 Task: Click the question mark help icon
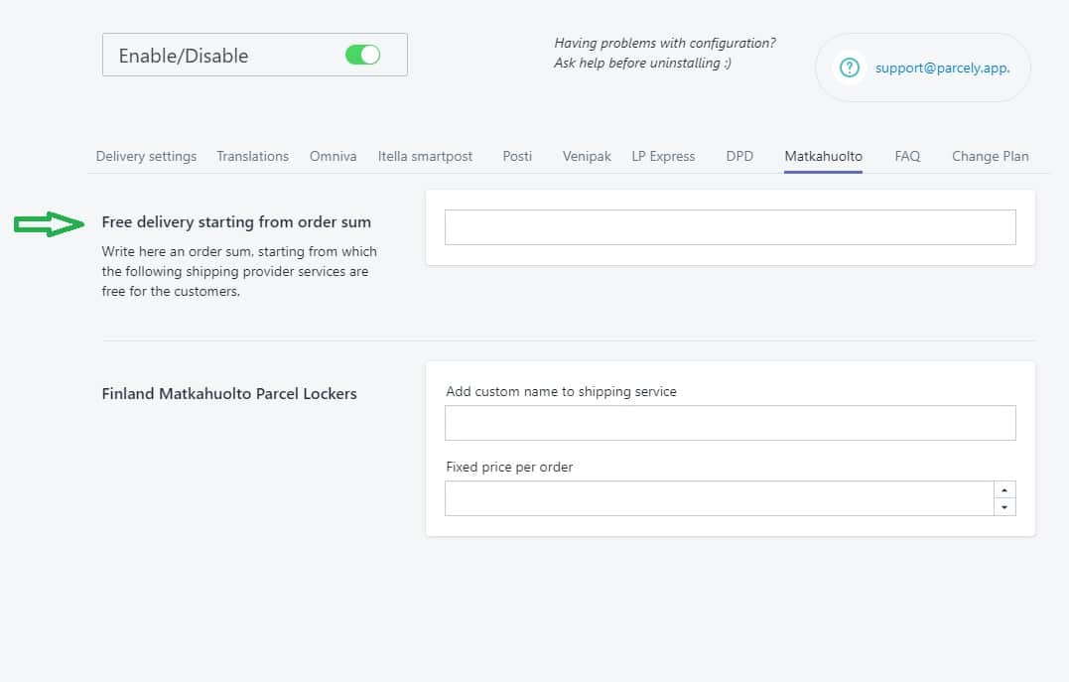[x=849, y=68]
